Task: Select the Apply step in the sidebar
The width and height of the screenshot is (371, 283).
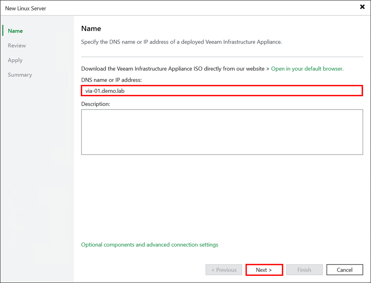Action: (x=15, y=60)
